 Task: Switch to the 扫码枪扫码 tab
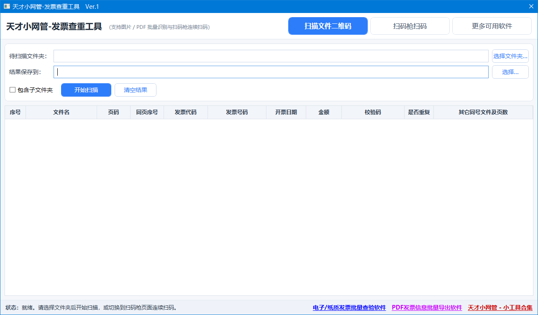point(410,26)
